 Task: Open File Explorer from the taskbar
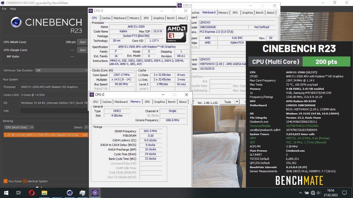coord(44,193)
